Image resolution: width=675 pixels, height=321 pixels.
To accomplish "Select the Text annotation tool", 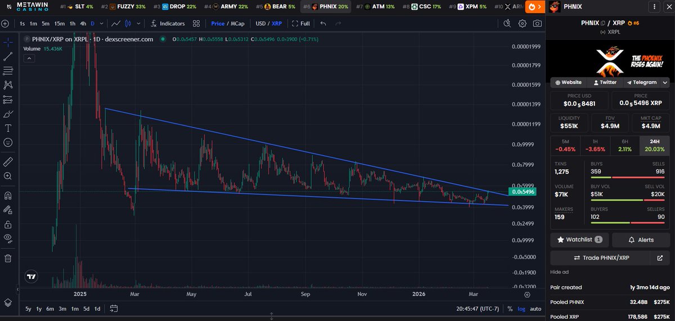I will pyautogui.click(x=8, y=128).
